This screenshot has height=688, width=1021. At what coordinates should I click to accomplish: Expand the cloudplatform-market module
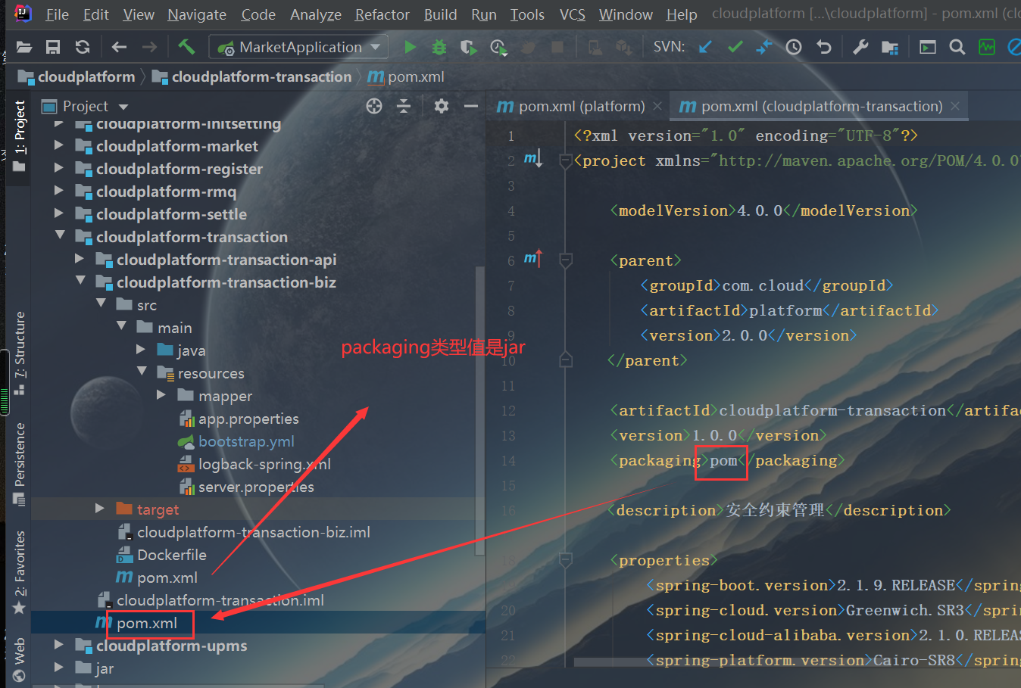[x=59, y=145]
